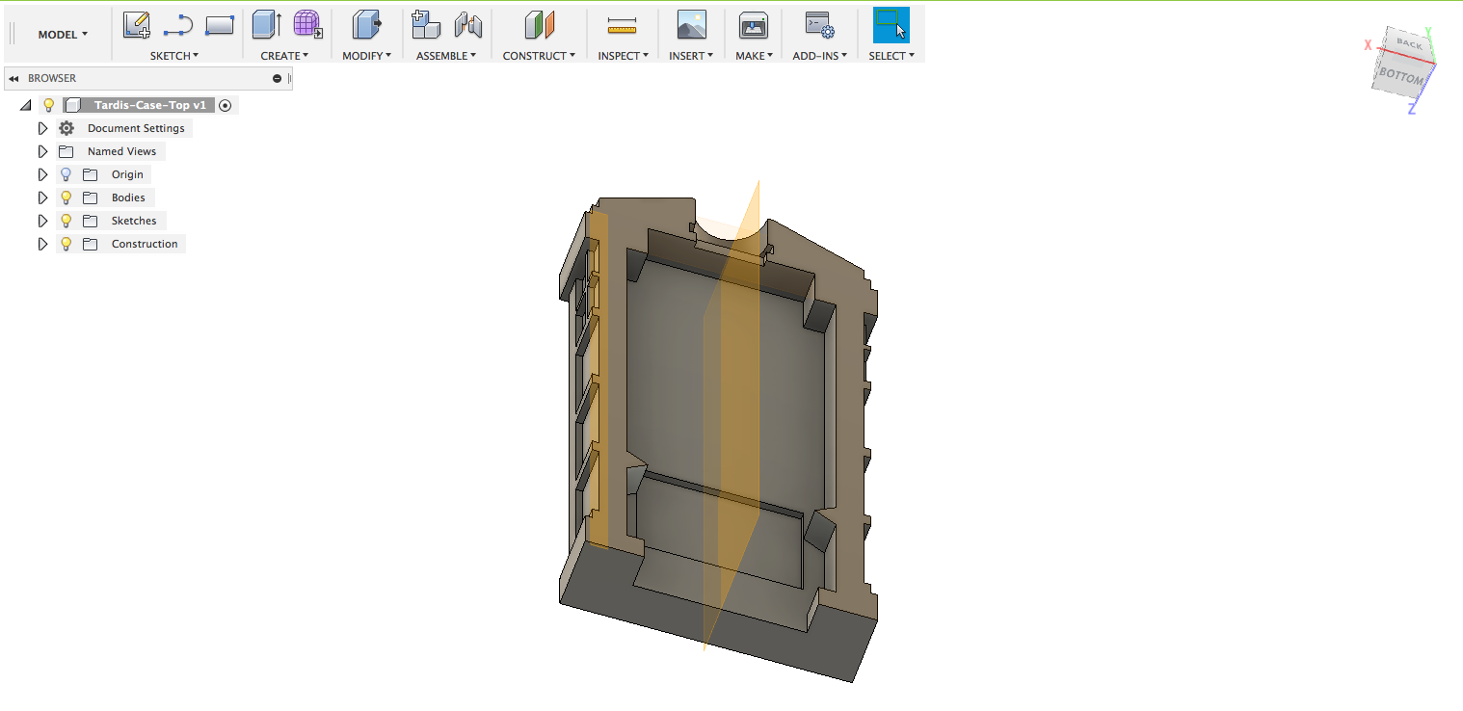Screen dimensions: 1463x711
Task: Click the Browser panel resize handle
Action: click(289, 78)
